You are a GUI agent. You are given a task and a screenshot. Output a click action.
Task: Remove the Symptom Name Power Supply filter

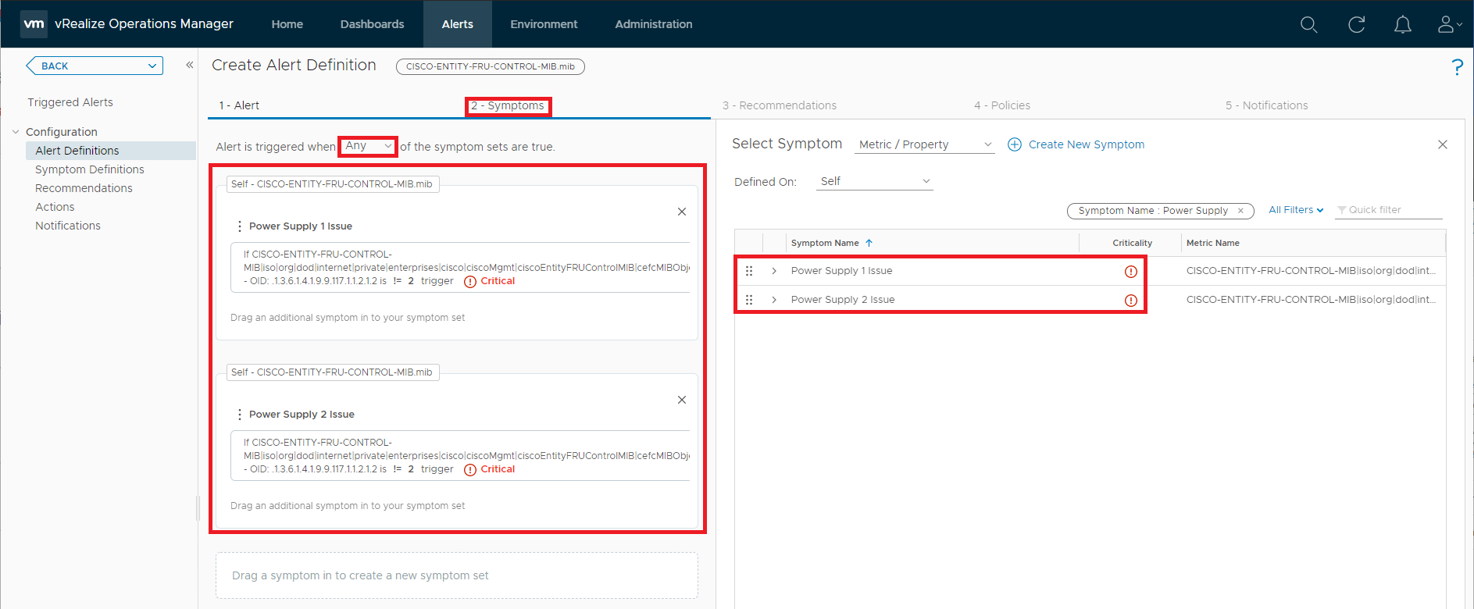click(1240, 211)
